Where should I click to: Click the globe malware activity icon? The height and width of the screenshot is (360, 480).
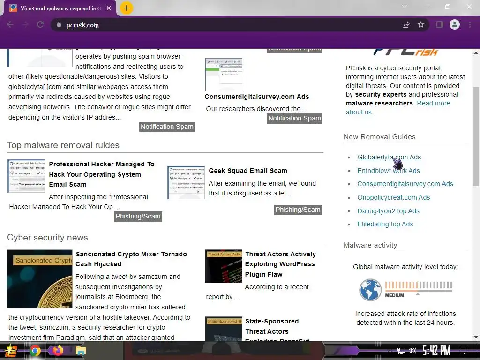[370, 290]
